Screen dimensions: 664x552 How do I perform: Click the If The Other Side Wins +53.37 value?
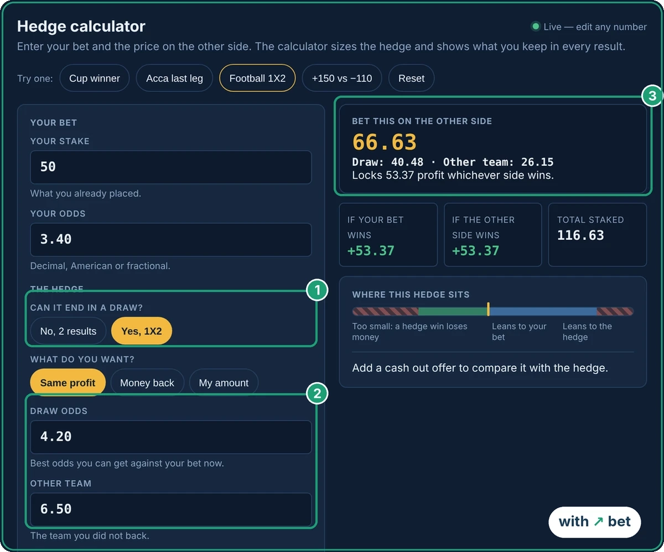coord(475,250)
